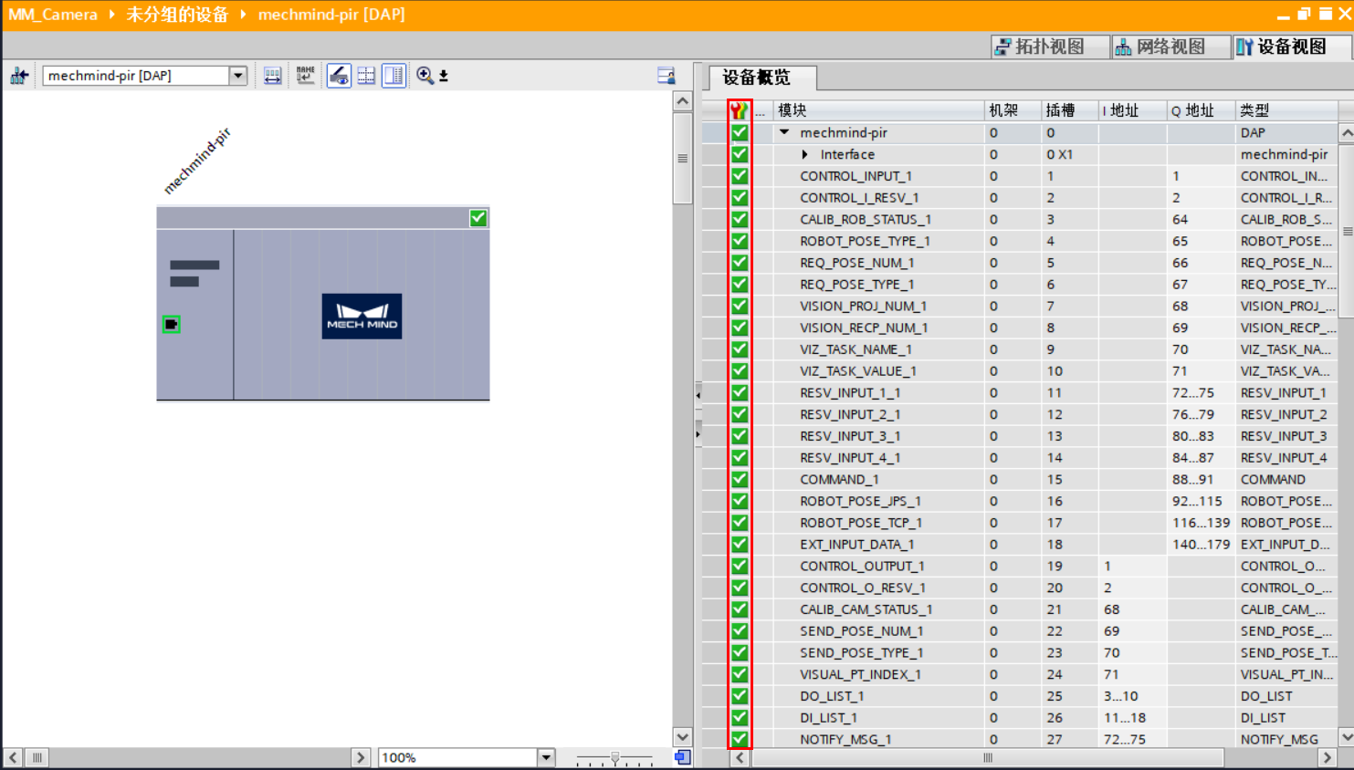Click the show module labels toolbar icon
This screenshot has width=1354, height=770.
coord(273,76)
